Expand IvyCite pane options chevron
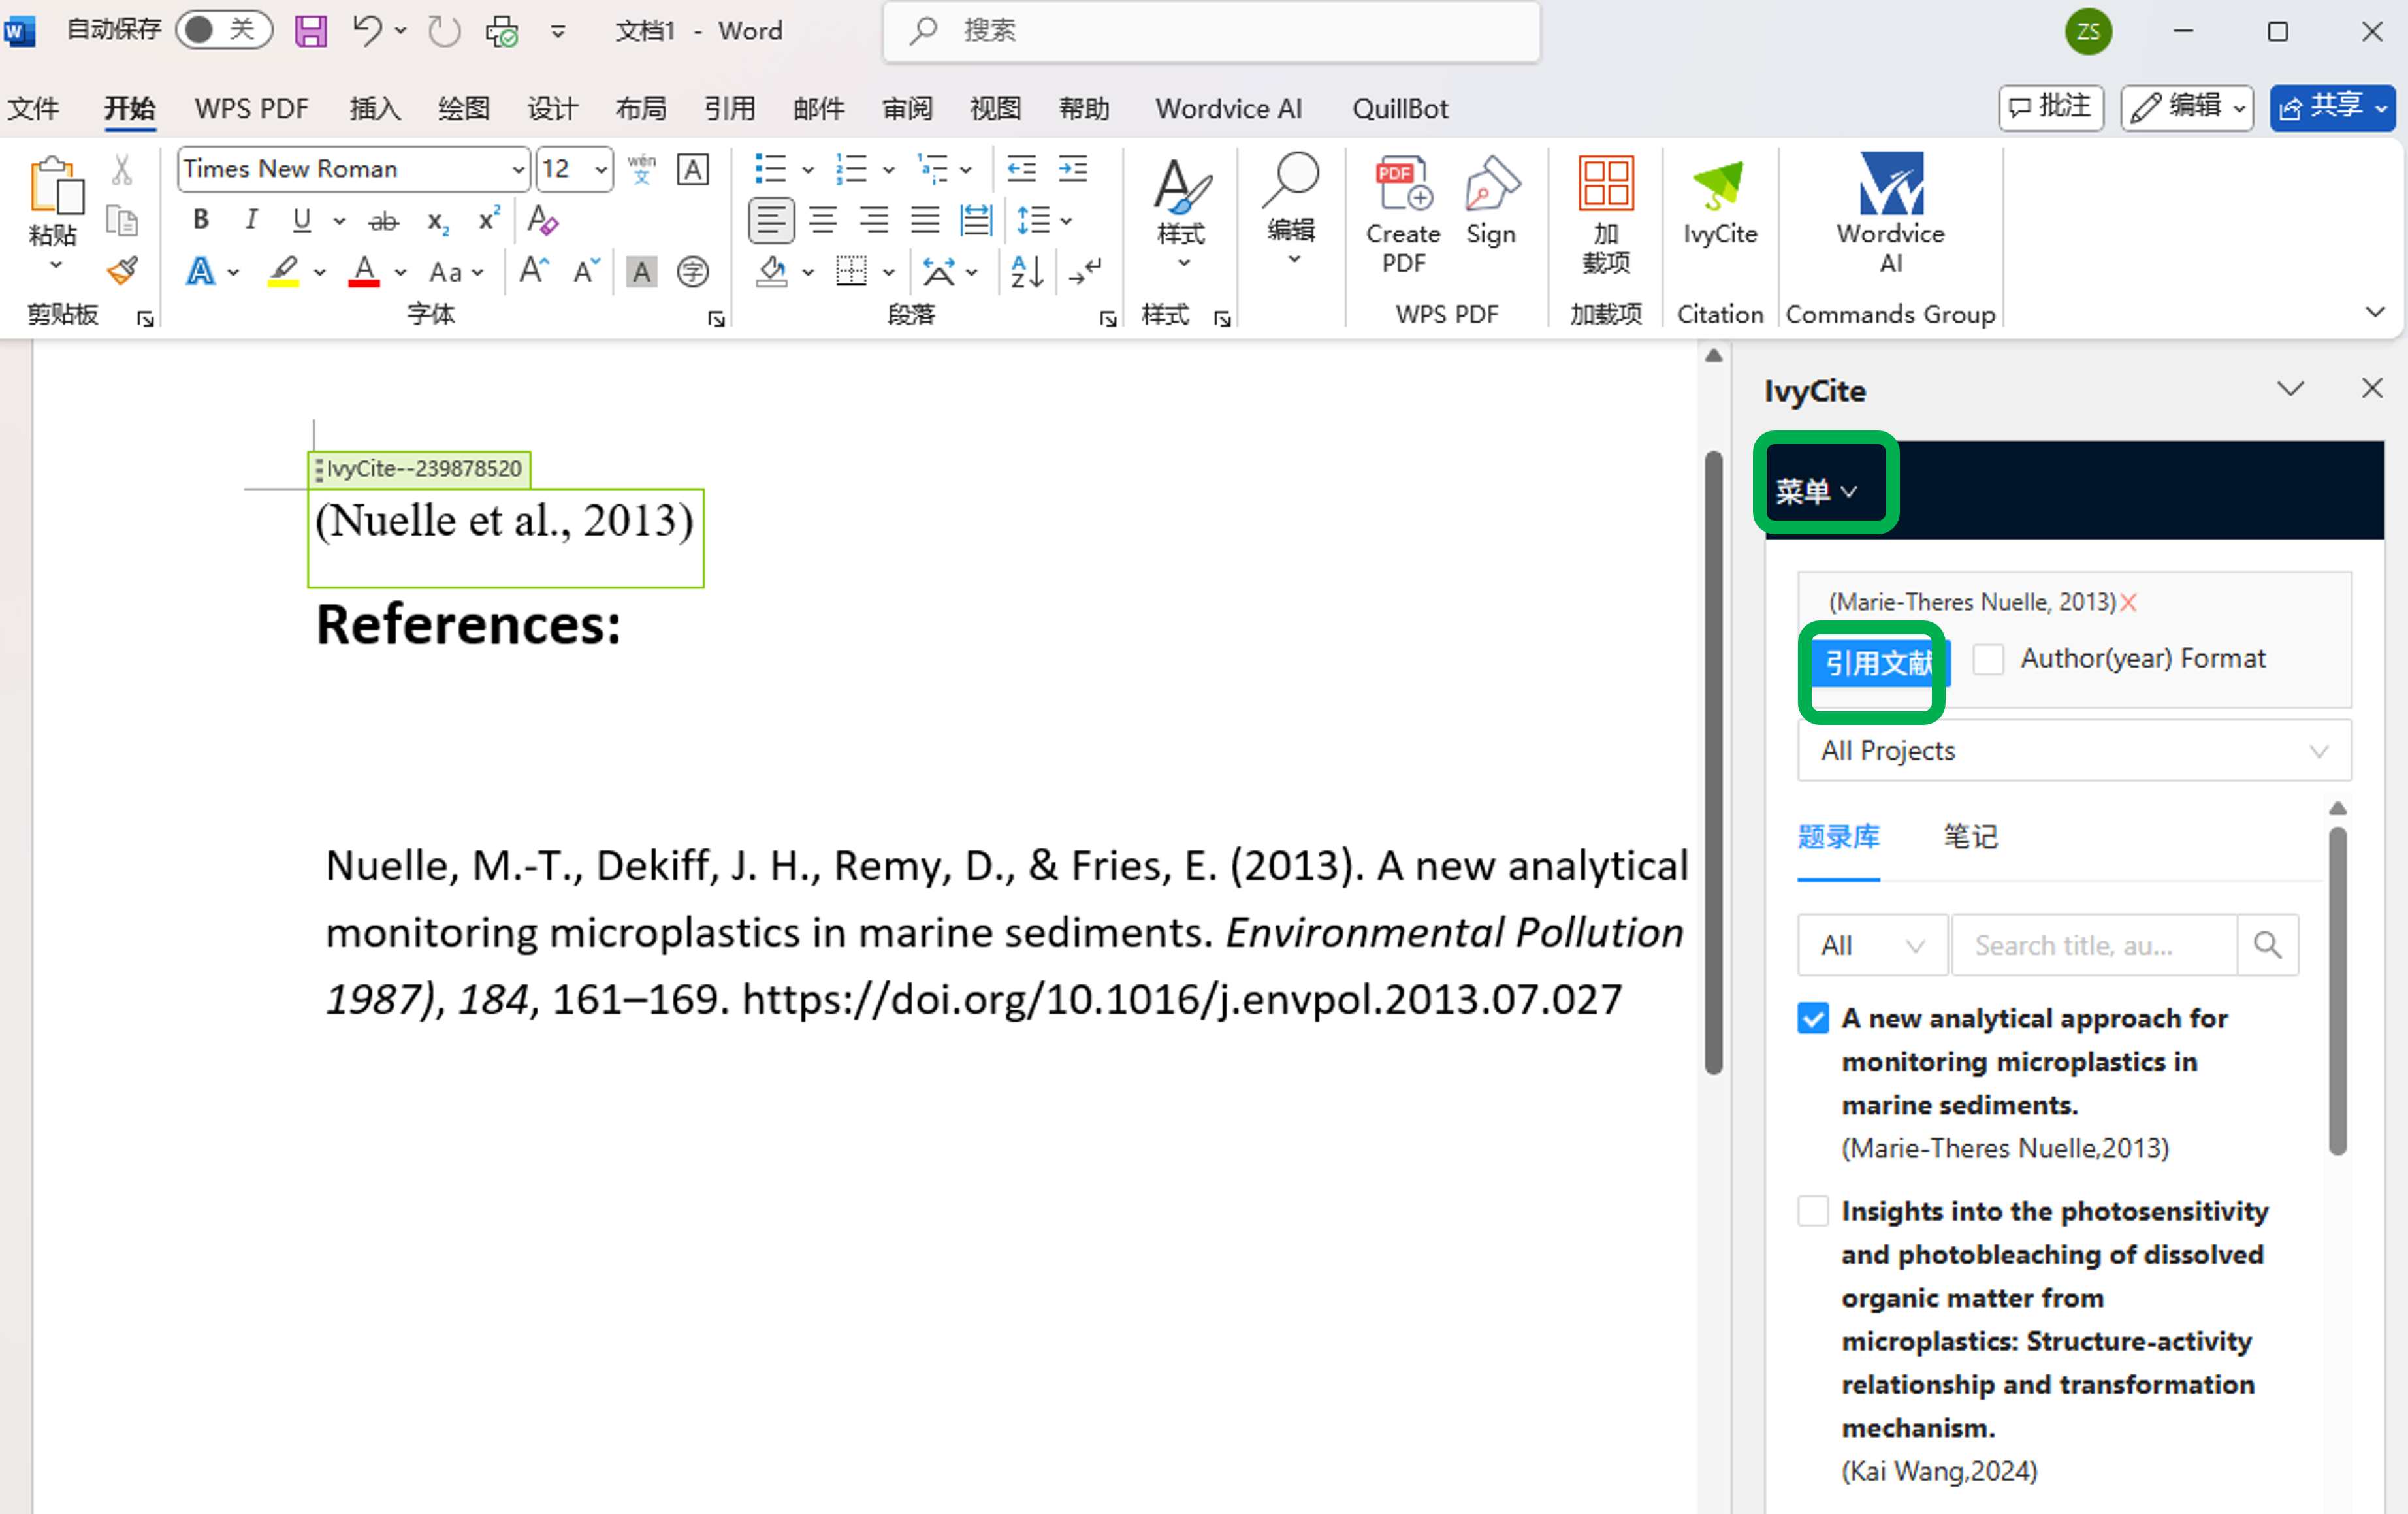2408x1514 pixels. (x=2290, y=389)
